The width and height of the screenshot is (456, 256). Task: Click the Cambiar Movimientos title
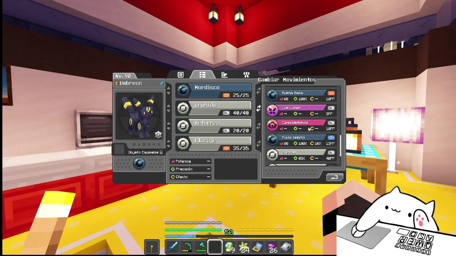(287, 80)
